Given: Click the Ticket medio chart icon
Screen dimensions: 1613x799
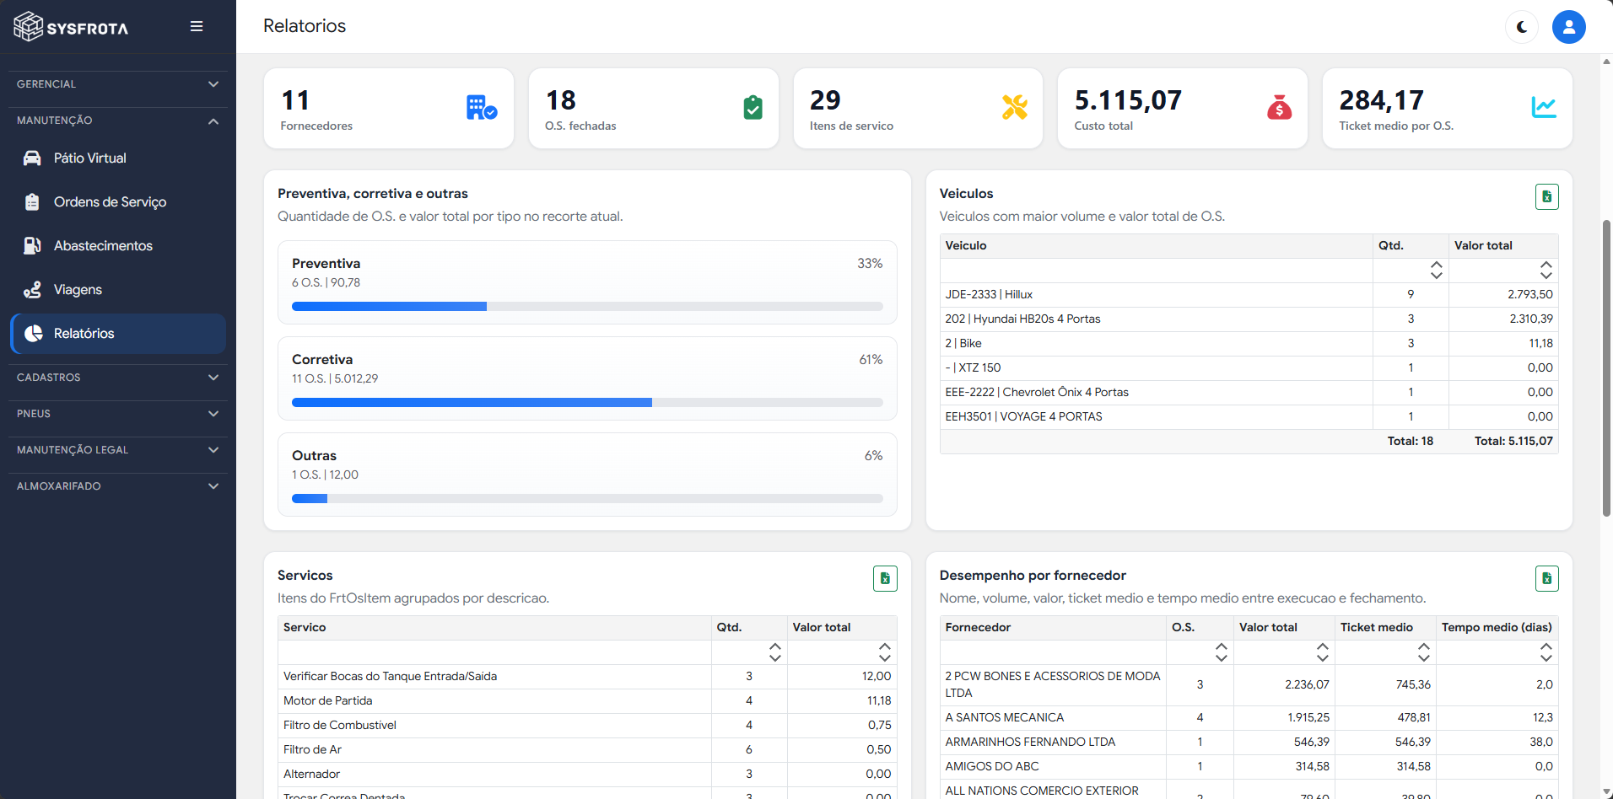Looking at the screenshot, I should tap(1544, 107).
